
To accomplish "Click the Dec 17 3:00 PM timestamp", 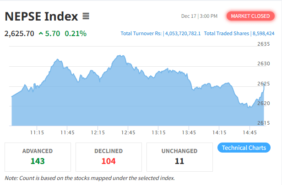I will (199, 16).
